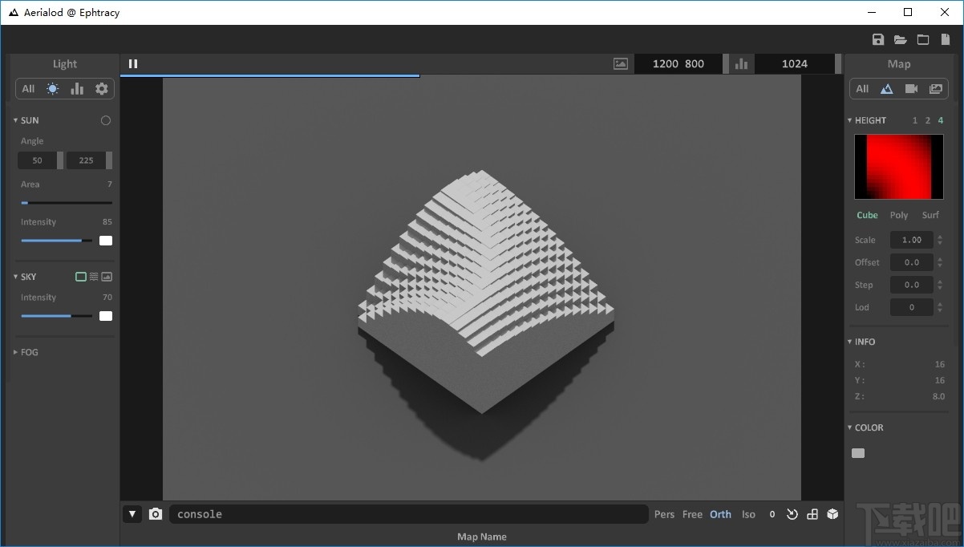Switch the height map mode to Poly
The image size is (964, 547).
[x=899, y=215]
